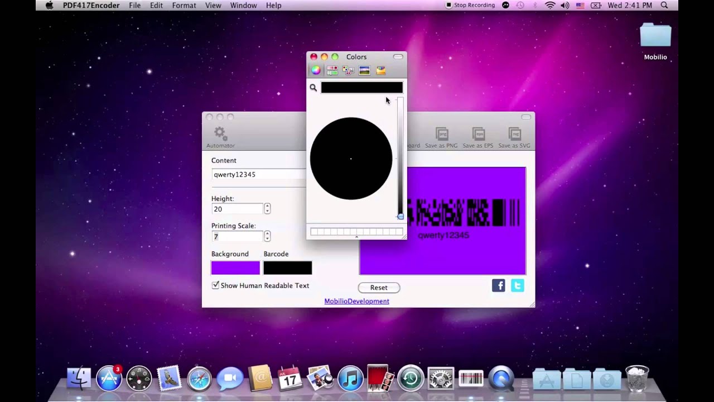This screenshot has width=714, height=402.
Task: Select the image palettes picker mode
Action: click(364, 70)
